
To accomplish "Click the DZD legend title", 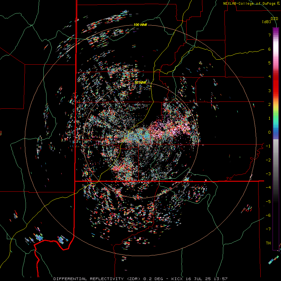I will [274, 19].
